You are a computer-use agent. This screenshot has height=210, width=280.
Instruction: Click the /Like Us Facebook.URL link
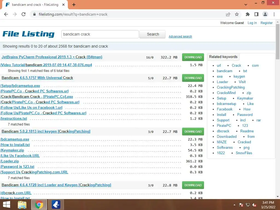click(x=20, y=156)
